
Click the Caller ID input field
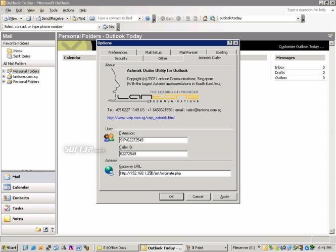pos(153,154)
